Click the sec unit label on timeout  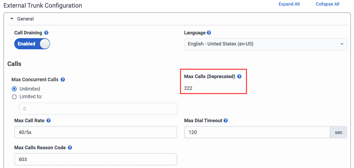pos(338,132)
